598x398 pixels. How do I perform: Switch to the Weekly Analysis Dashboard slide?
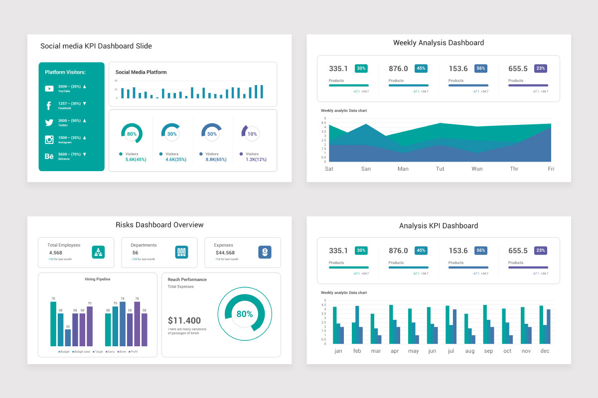pos(439,43)
